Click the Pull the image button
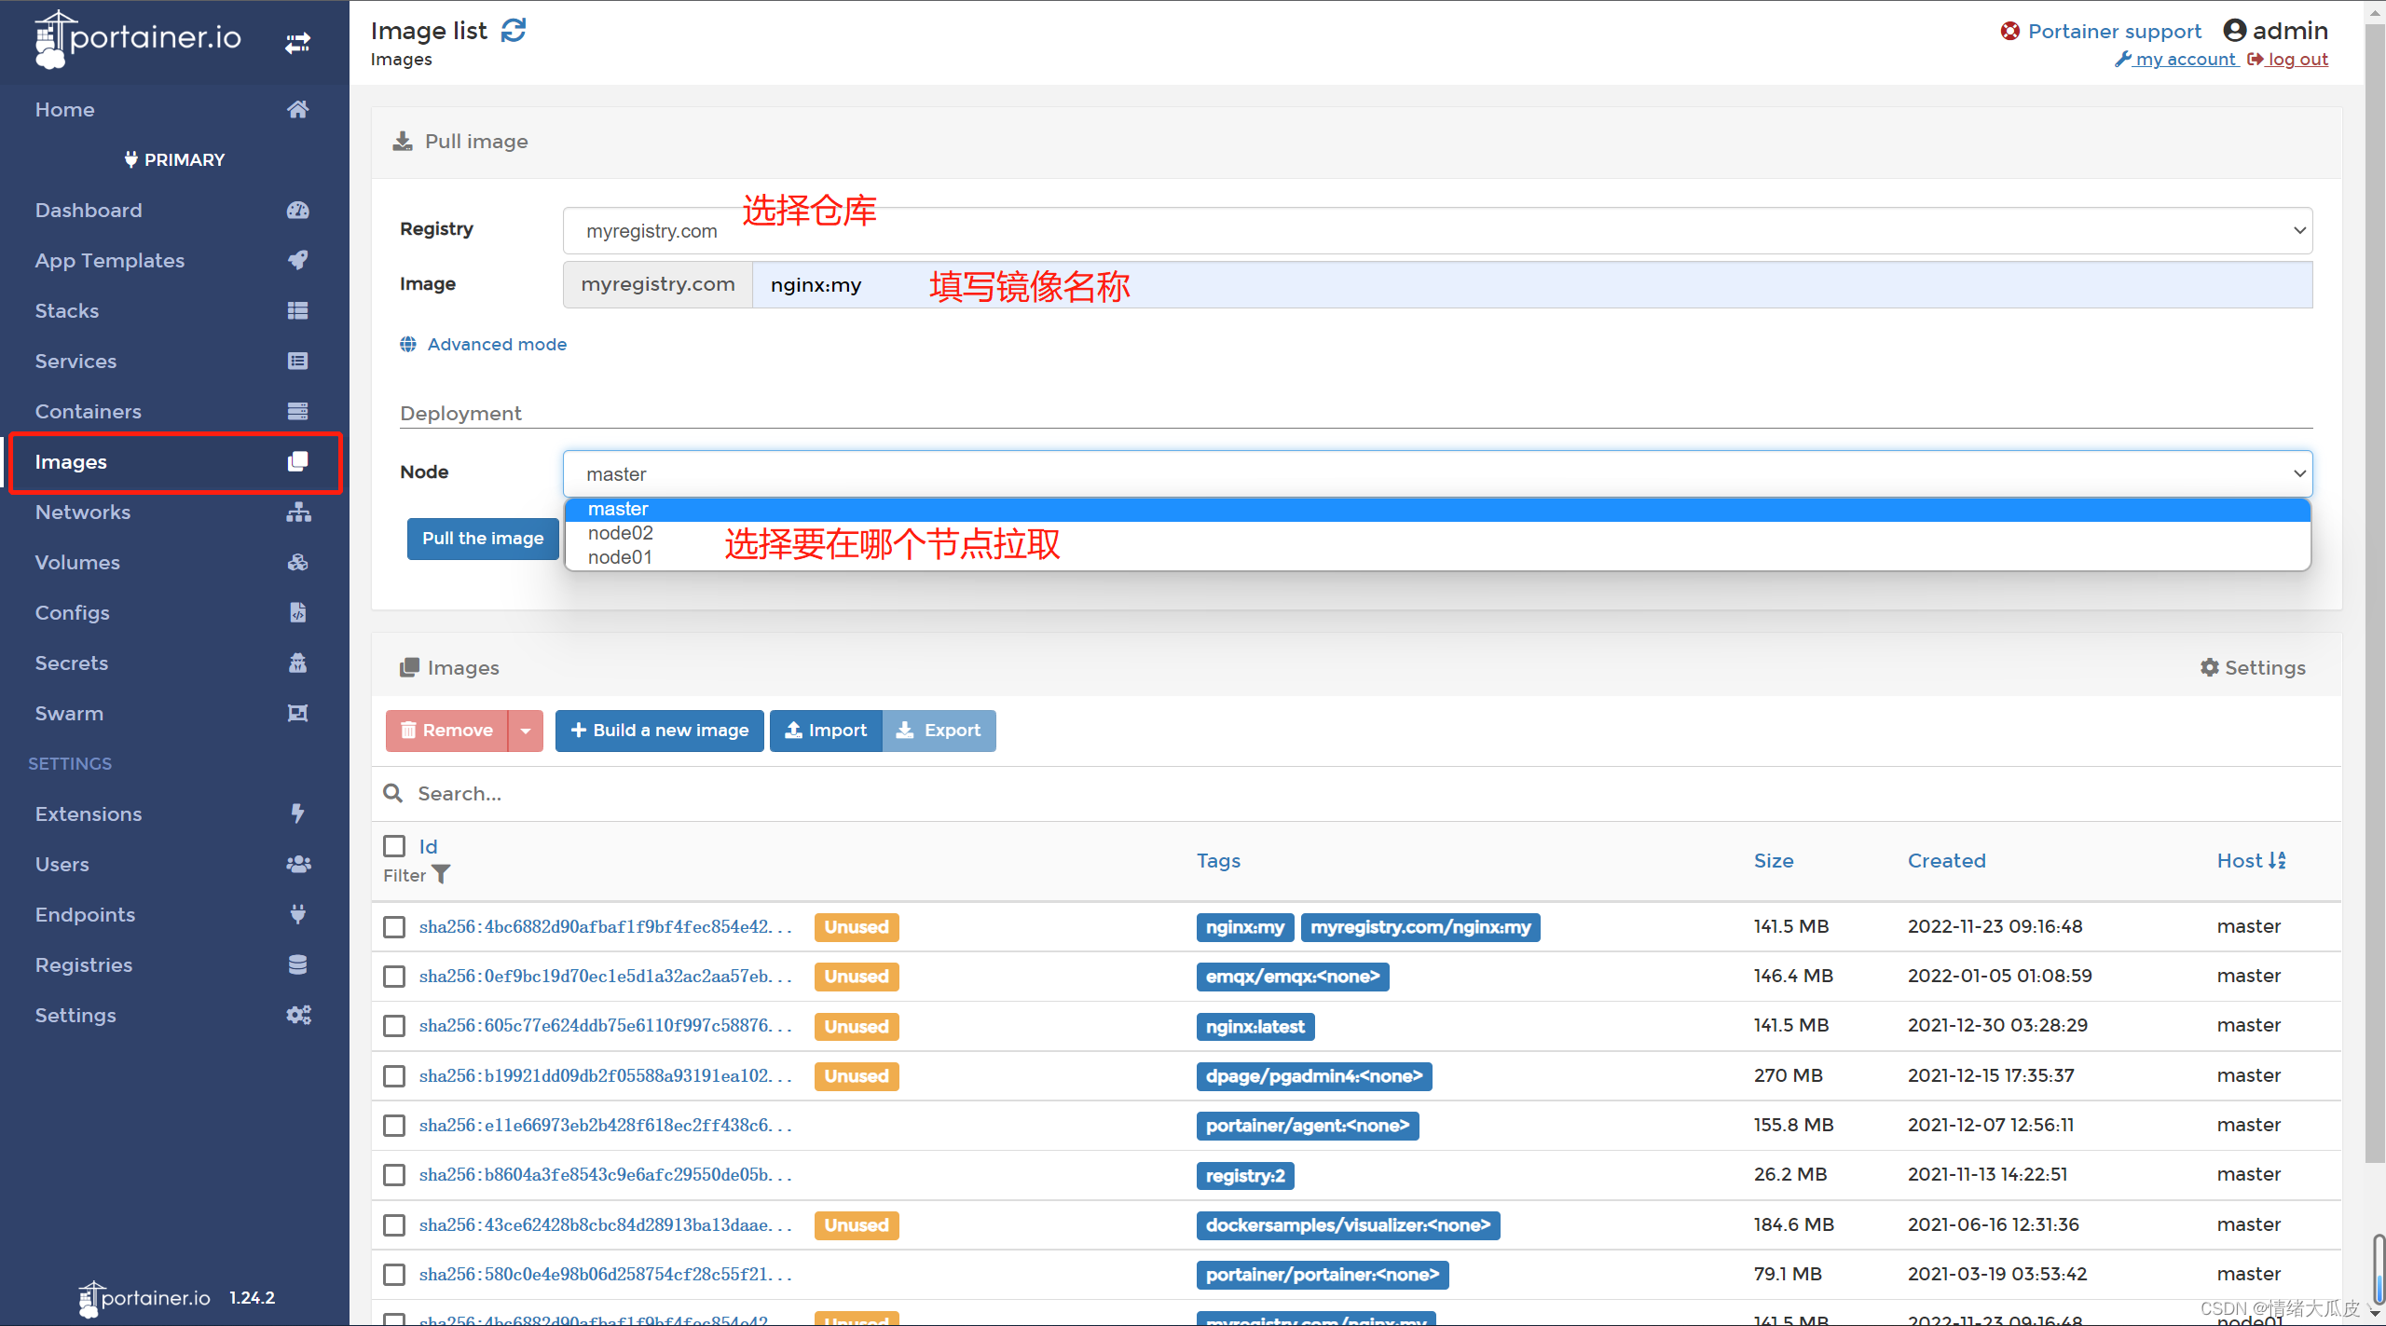Screen dimensions: 2386x1326 (x=480, y=539)
